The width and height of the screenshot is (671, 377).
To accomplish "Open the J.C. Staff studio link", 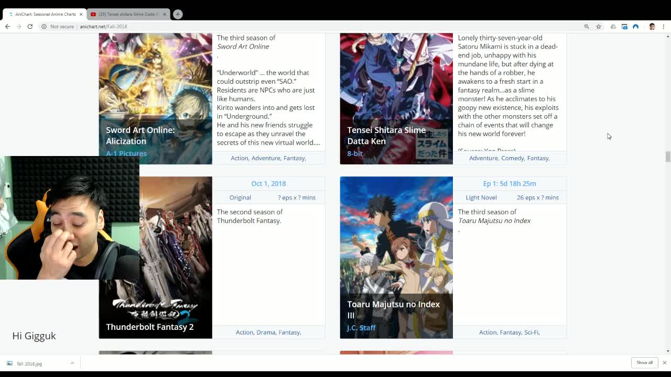I will pos(361,328).
